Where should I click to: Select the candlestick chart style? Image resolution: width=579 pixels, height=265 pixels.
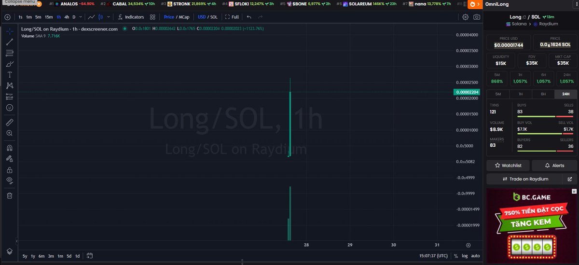click(x=101, y=17)
